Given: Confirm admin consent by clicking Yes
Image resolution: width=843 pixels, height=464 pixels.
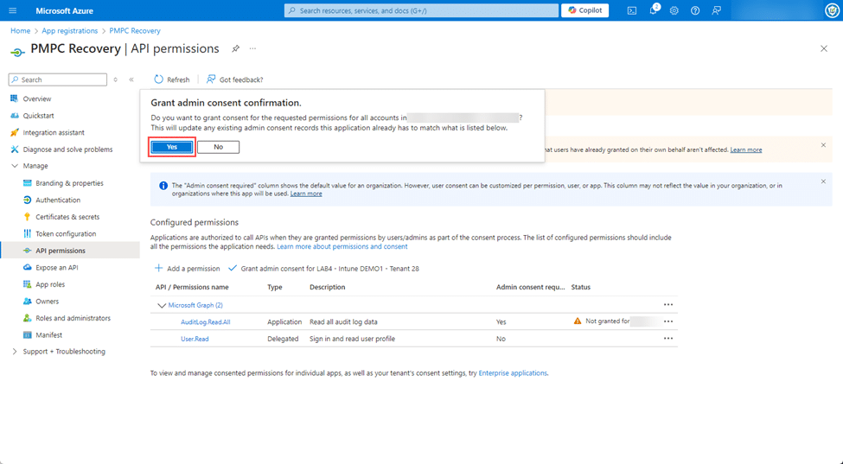Looking at the screenshot, I should (172, 147).
